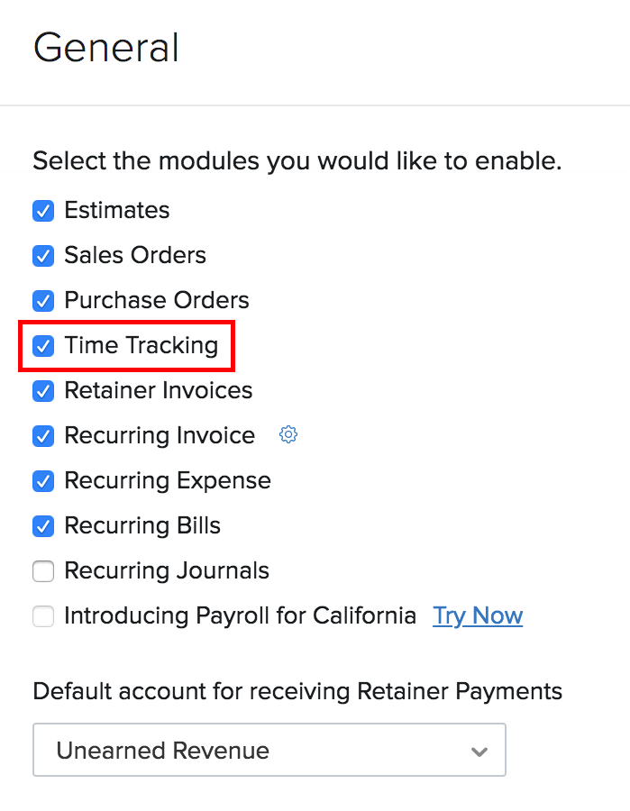Image resolution: width=630 pixels, height=811 pixels.
Task: Enable Recurring Journals
Action: (43, 571)
